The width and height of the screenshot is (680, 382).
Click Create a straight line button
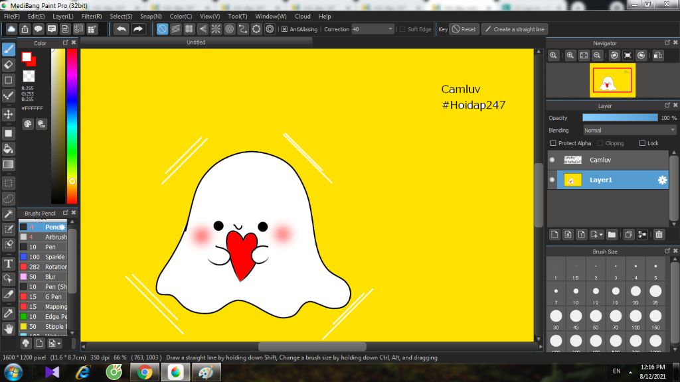515,29
